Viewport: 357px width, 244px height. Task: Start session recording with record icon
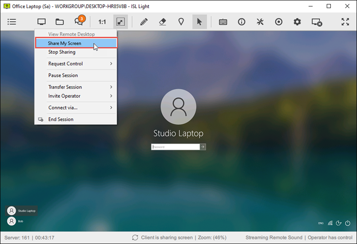pos(279,22)
